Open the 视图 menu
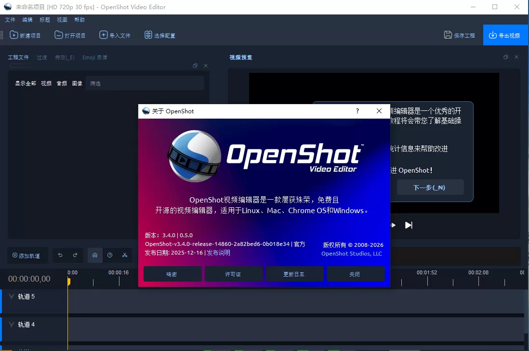529x351 pixels. (x=62, y=20)
